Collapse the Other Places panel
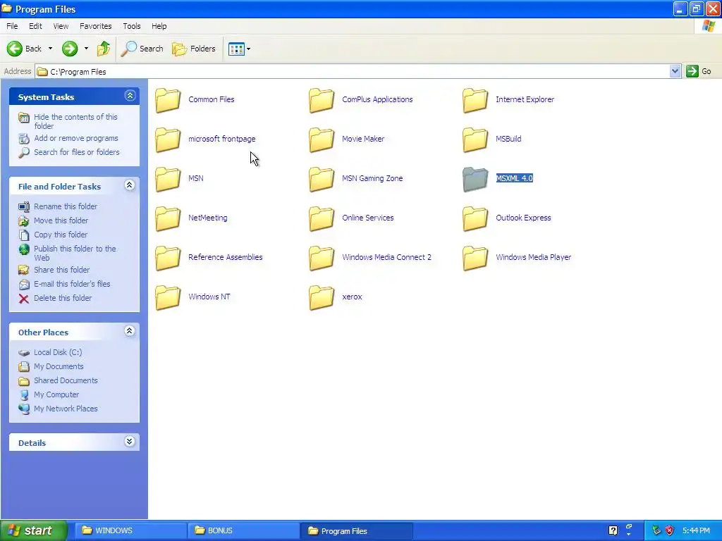722x541 pixels. [x=130, y=331]
